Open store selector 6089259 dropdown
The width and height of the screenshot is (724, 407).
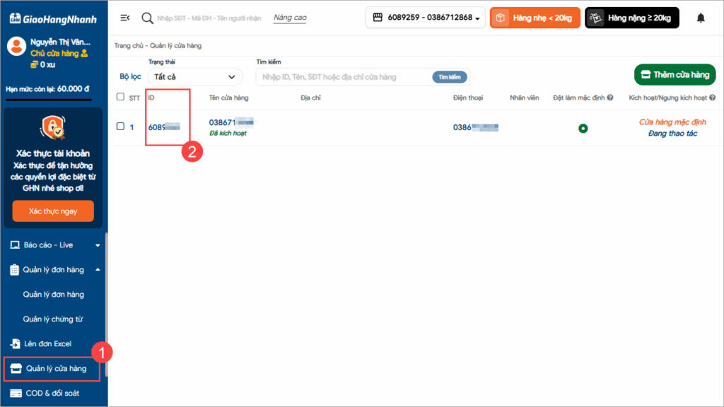425,18
